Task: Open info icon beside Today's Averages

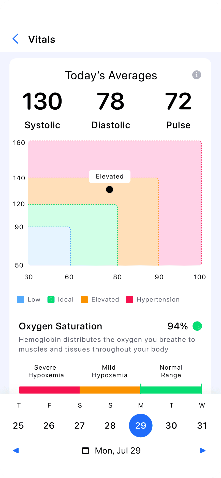Action: click(x=197, y=75)
